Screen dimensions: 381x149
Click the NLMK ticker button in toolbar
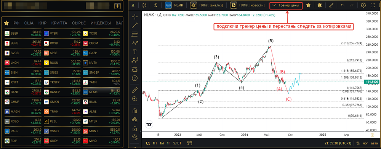[174, 5]
